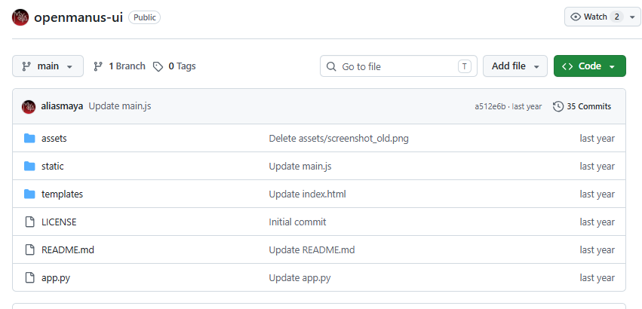642x309 pixels.
Task: Open the aliasmaya user profile link
Action: pyautogui.click(x=62, y=106)
